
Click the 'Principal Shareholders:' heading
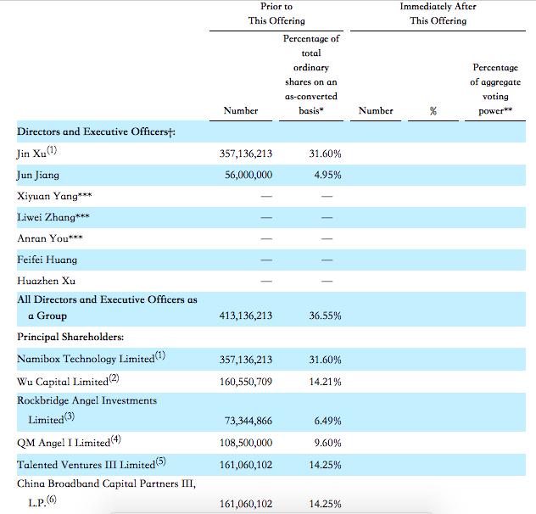click(70, 337)
